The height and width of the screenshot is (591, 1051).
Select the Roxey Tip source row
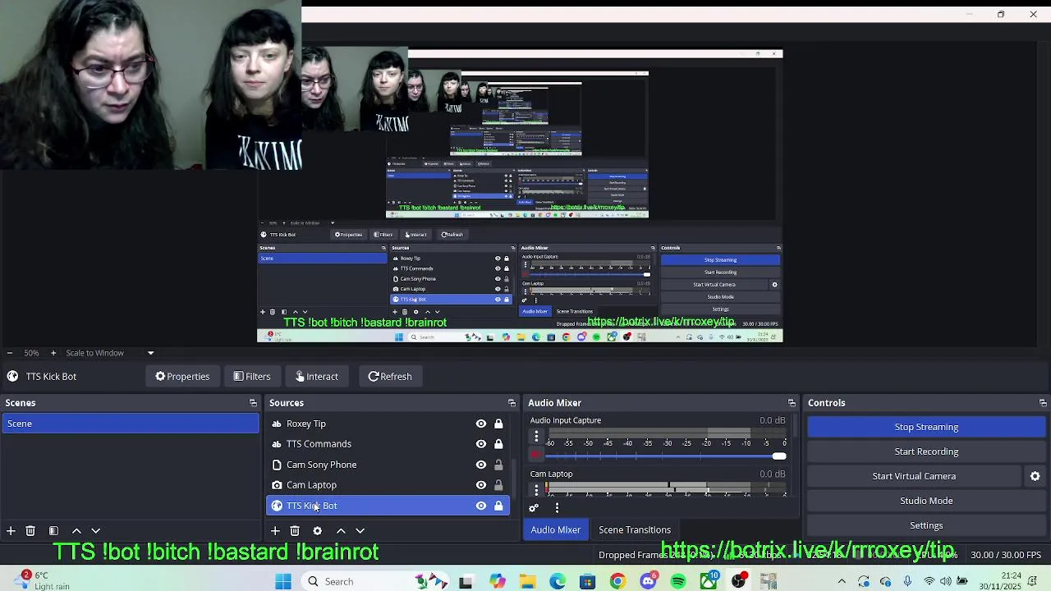[388, 424]
